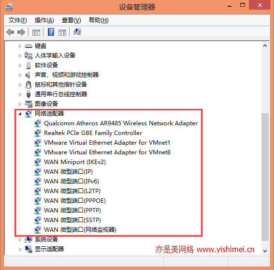The image size is (274, 270).
Task: Click the USB icon beside 通用串行总线控制器
Action: pyautogui.click(x=29, y=94)
